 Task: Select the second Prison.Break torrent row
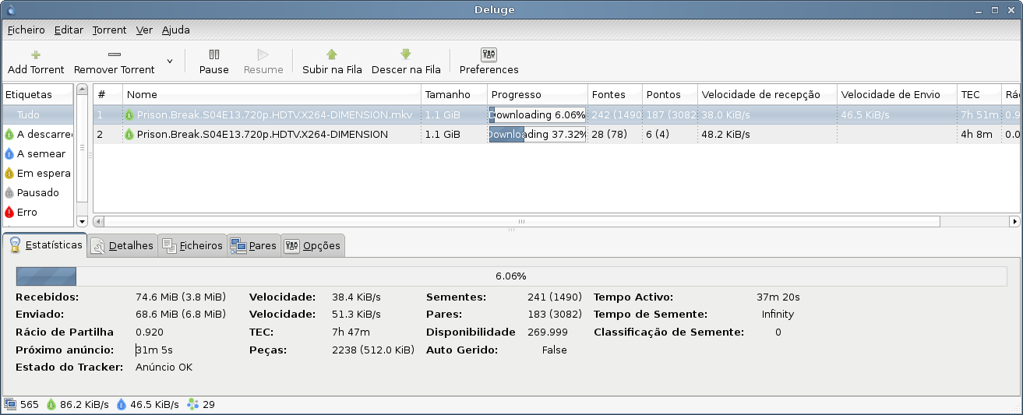point(556,134)
